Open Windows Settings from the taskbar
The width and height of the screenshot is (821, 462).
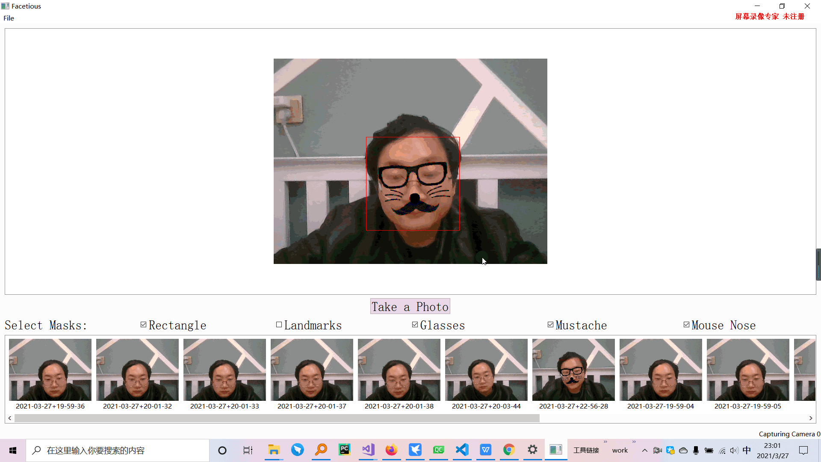click(x=532, y=450)
